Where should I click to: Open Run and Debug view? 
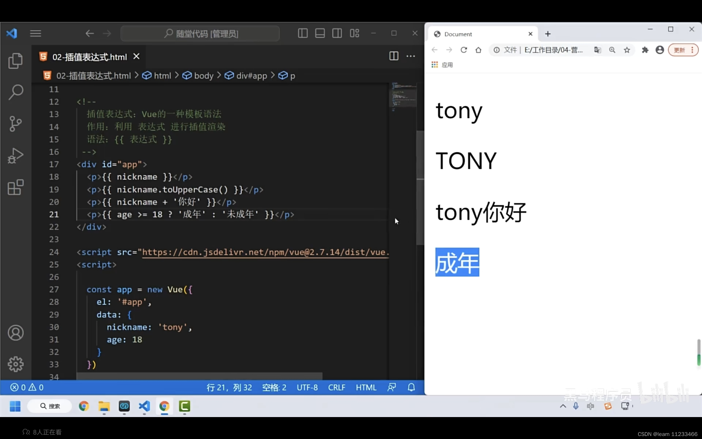click(x=15, y=156)
